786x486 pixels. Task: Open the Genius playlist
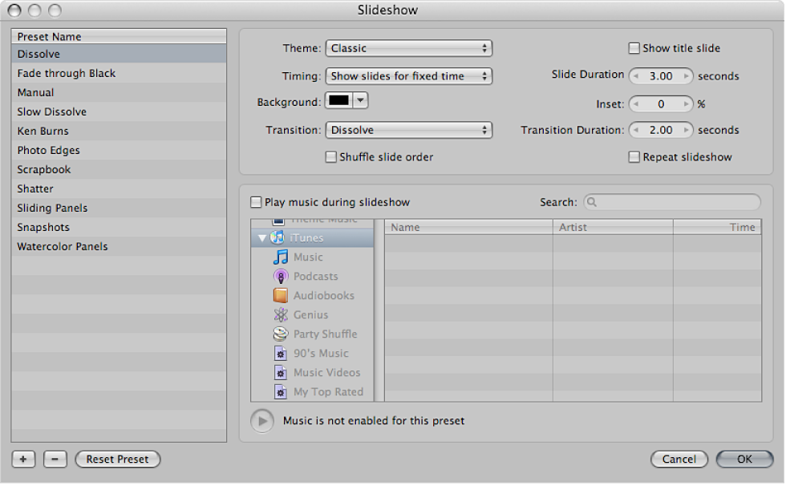312,314
